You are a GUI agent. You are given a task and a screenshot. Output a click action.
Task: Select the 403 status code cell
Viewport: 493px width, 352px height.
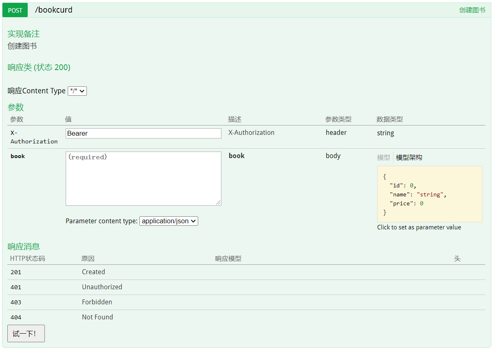(x=16, y=302)
